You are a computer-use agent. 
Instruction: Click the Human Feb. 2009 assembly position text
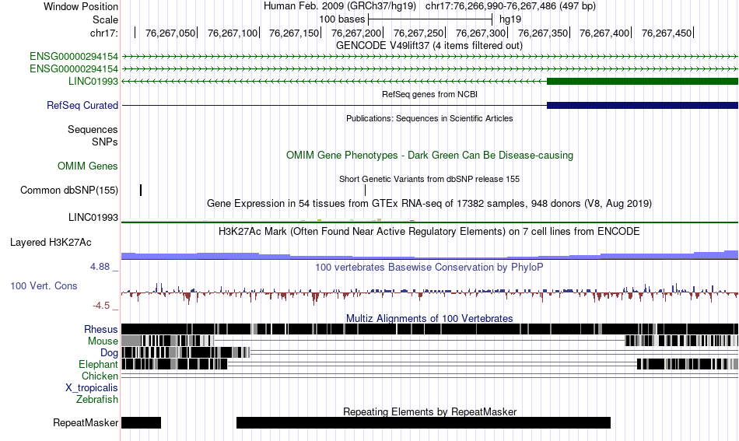coord(429,6)
